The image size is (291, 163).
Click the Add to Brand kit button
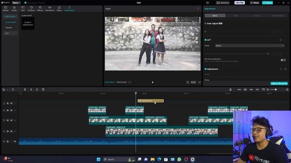(279, 83)
